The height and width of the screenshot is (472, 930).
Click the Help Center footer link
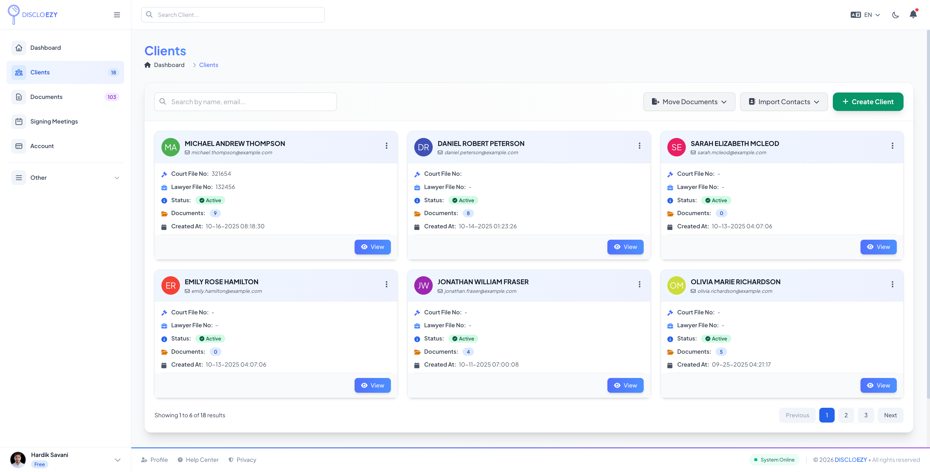point(202,460)
